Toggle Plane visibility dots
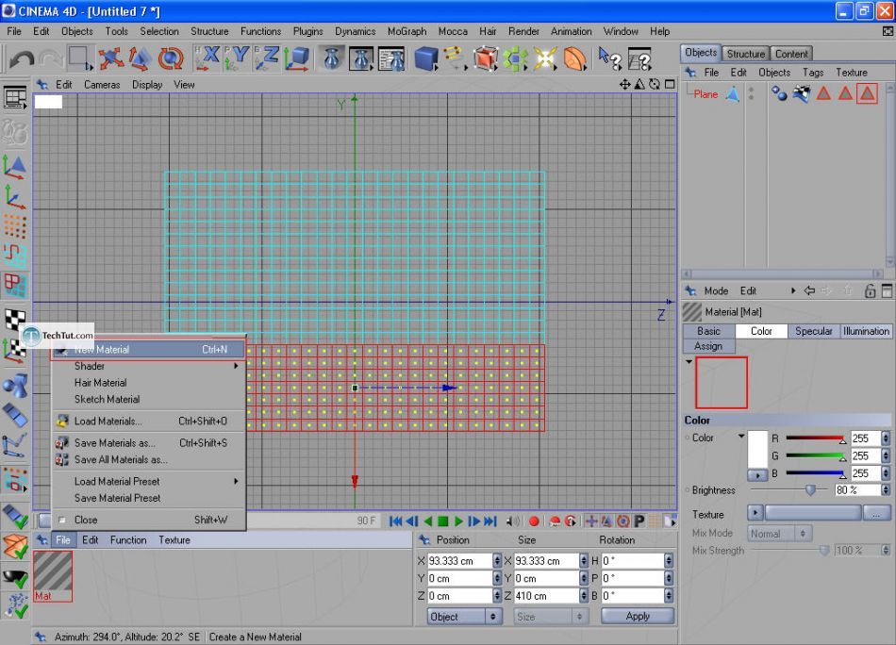Image resolution: width=896 pixels, height=645 pixels. click(752, 93)
